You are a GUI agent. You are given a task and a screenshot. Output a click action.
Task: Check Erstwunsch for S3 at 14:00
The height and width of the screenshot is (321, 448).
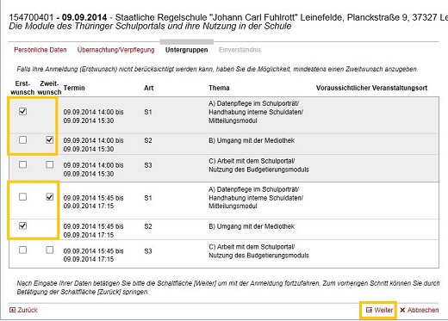pos(22,164)
